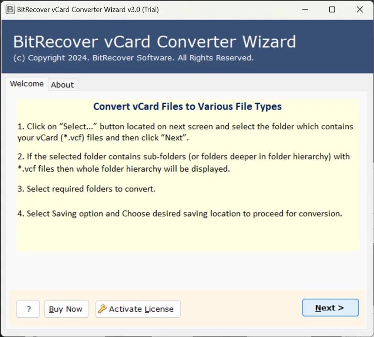Close the vCard Converter Wizard window
The width and height of the screenshot is (374, 337).
click(x=360, y=9)
